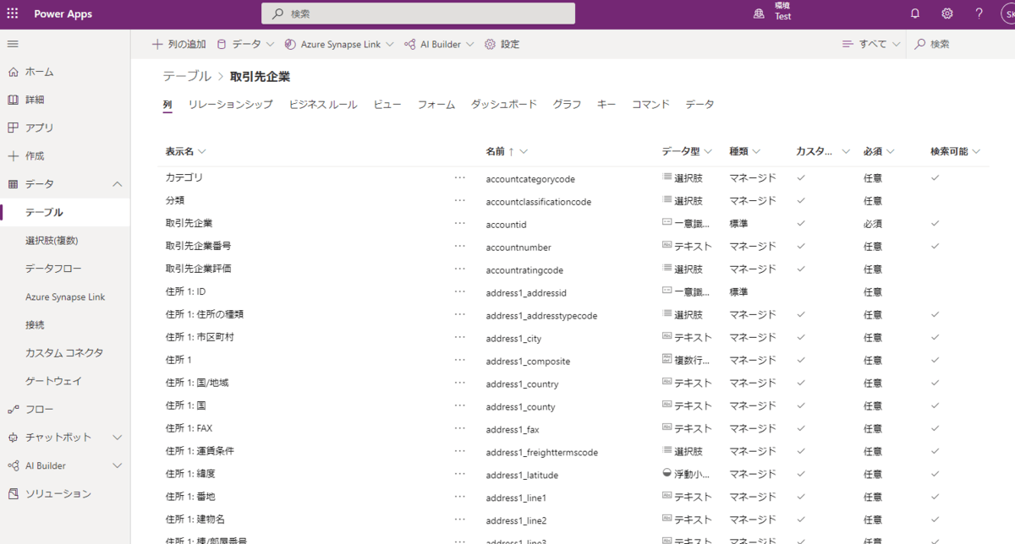Click テーブル in the breadcrumb
Screen dimensions: 1015x544
187,76
